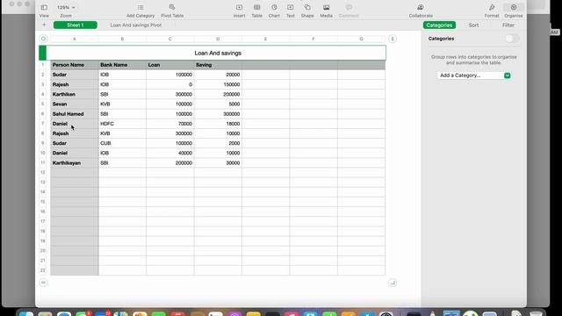562x316 pixels.
Task: Click the add-column handle at table's right
Action: point(393,39)
